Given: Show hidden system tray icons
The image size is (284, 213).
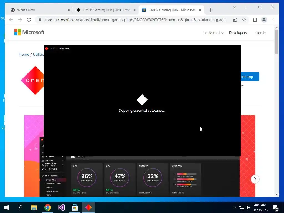Looking at the screenshot, I should [235, 207].
